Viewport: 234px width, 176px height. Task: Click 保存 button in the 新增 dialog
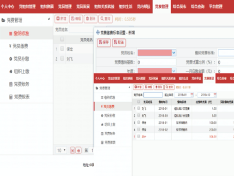(x=104, y=43)
